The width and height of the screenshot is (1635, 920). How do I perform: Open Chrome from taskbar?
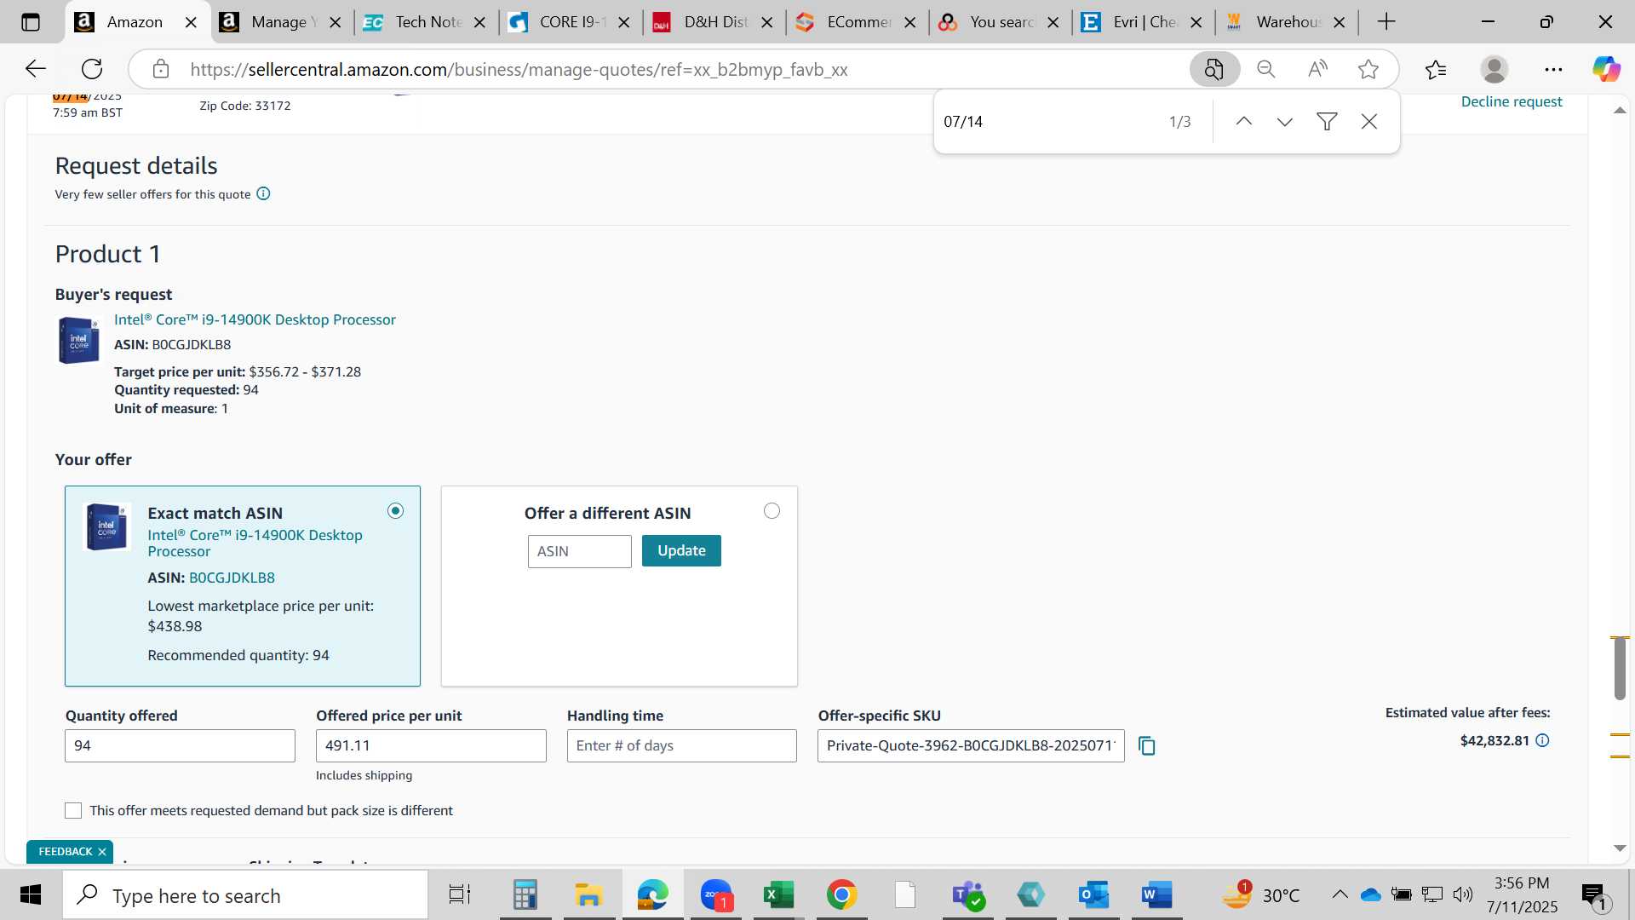[x=841, y=895]
